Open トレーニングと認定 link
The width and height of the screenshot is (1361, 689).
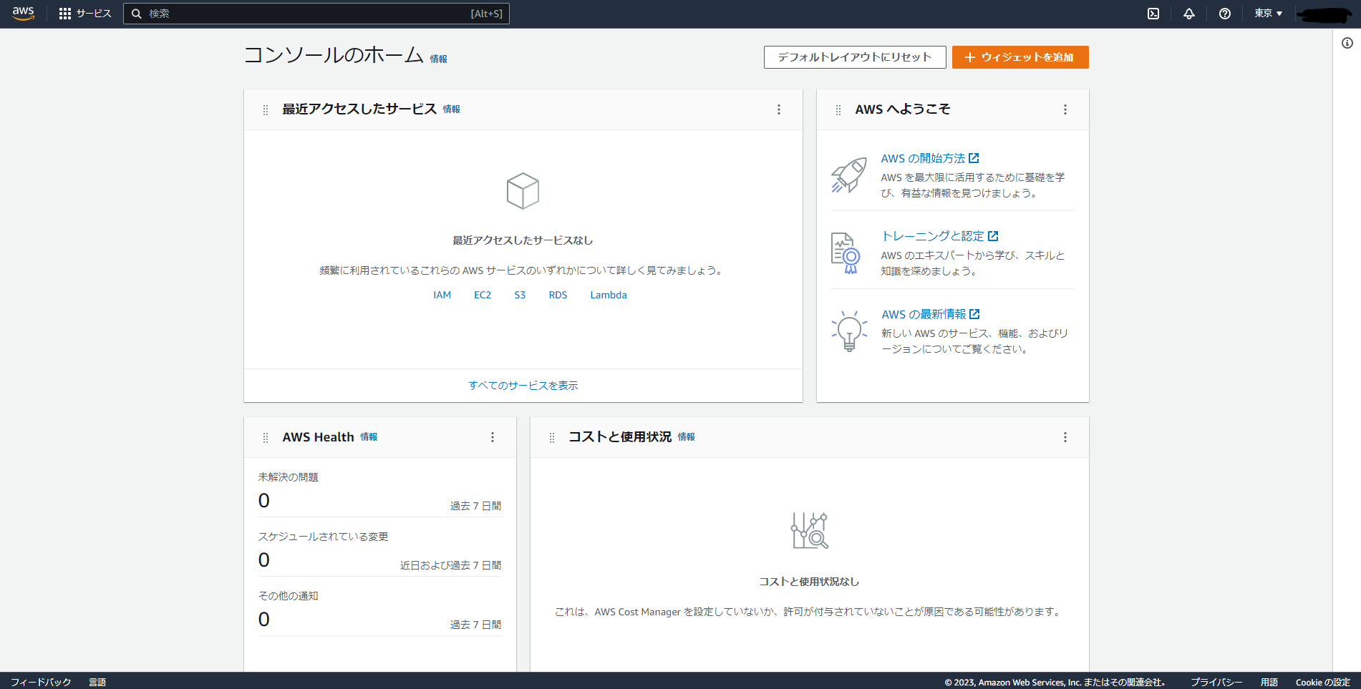coord(940,236)
